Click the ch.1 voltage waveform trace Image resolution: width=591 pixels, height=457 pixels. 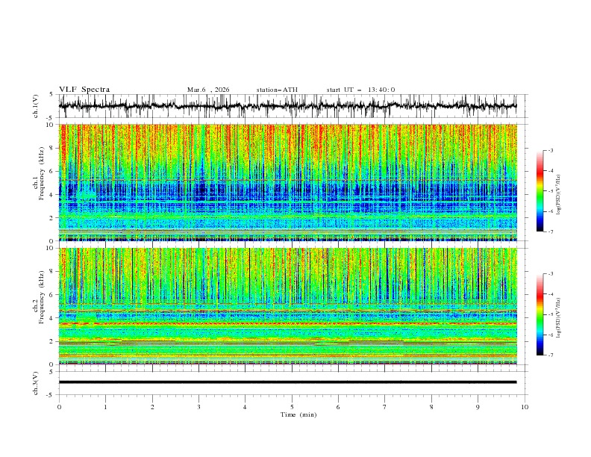tap(287, 106)
